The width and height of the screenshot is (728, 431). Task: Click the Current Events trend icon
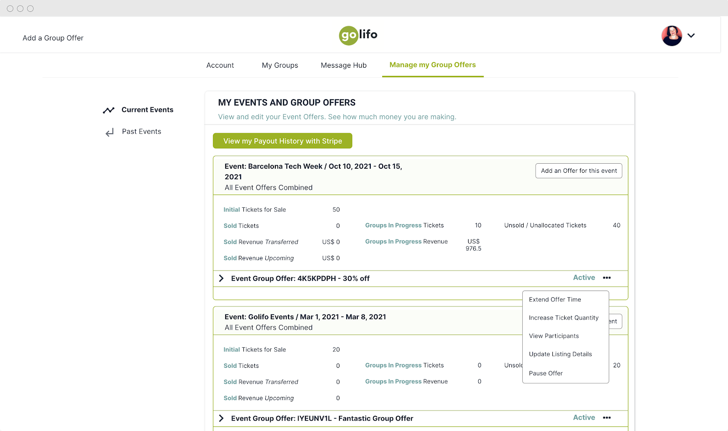tap(108, 110)
